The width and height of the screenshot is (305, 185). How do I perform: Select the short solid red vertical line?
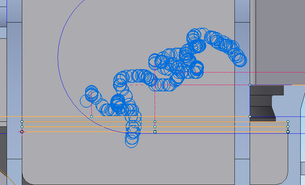(x=92, y=105)
